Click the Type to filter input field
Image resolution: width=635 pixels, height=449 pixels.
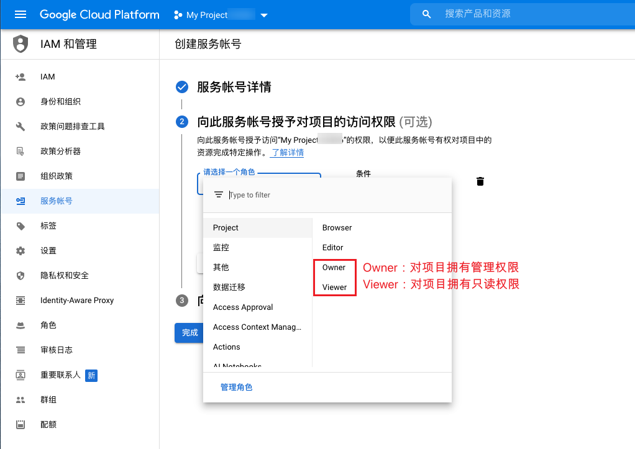336,195
